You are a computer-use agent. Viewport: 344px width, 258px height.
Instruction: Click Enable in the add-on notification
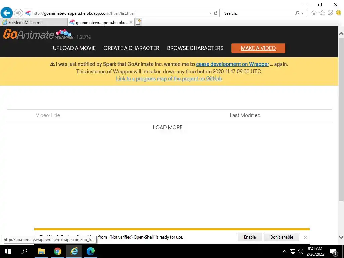pyautogui.click(x=250, y=237)
